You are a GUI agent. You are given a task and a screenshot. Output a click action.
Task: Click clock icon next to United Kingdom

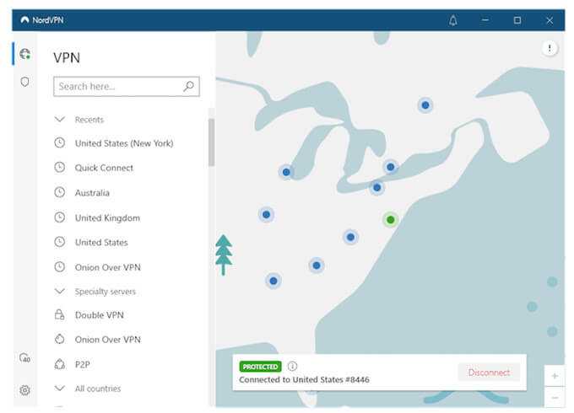pyautogui.click(x=60, y=217)
